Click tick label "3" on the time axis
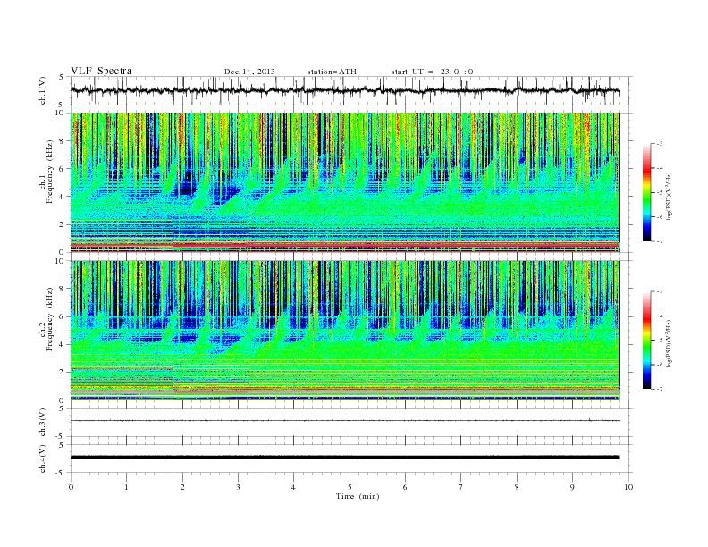 238,487
